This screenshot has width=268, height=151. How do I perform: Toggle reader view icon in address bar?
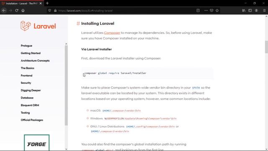(x=198, y=10)
